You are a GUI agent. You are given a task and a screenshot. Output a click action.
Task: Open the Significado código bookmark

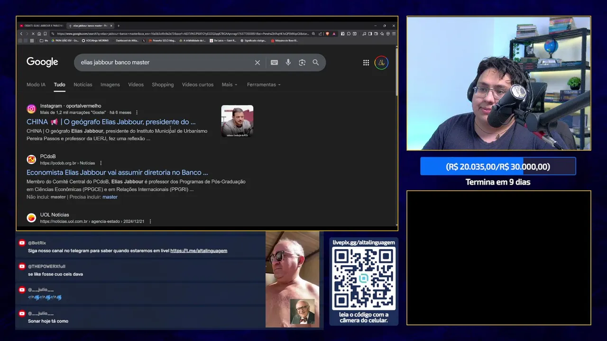[253, 41]
